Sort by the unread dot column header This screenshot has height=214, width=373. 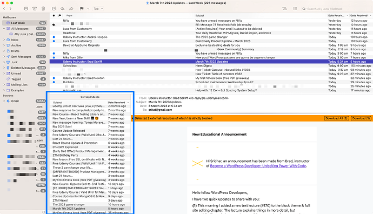click(54, 16)
